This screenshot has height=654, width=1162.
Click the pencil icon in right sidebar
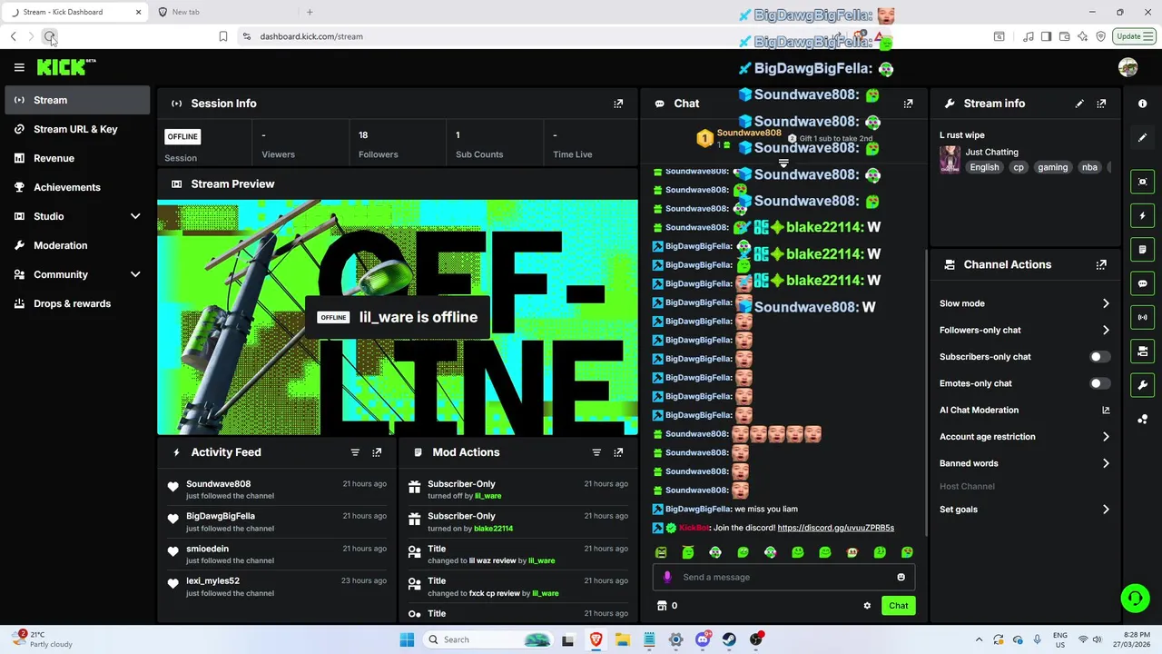[x=1143, y=137]
